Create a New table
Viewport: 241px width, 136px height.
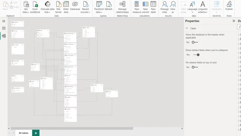point(153,7)
